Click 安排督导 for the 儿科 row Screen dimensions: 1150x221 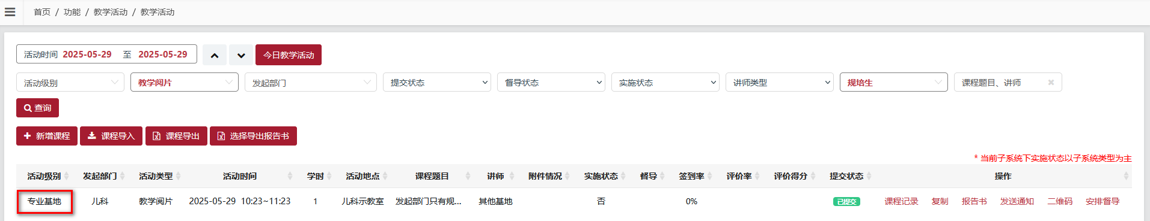pos(1103,201)
